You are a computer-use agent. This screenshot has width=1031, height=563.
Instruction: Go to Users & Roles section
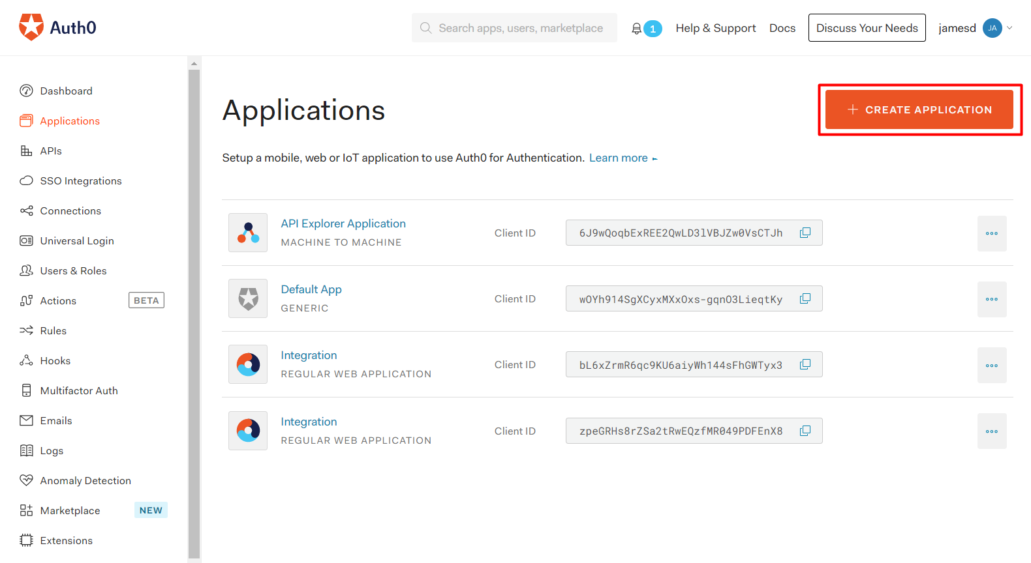(73, 270)
